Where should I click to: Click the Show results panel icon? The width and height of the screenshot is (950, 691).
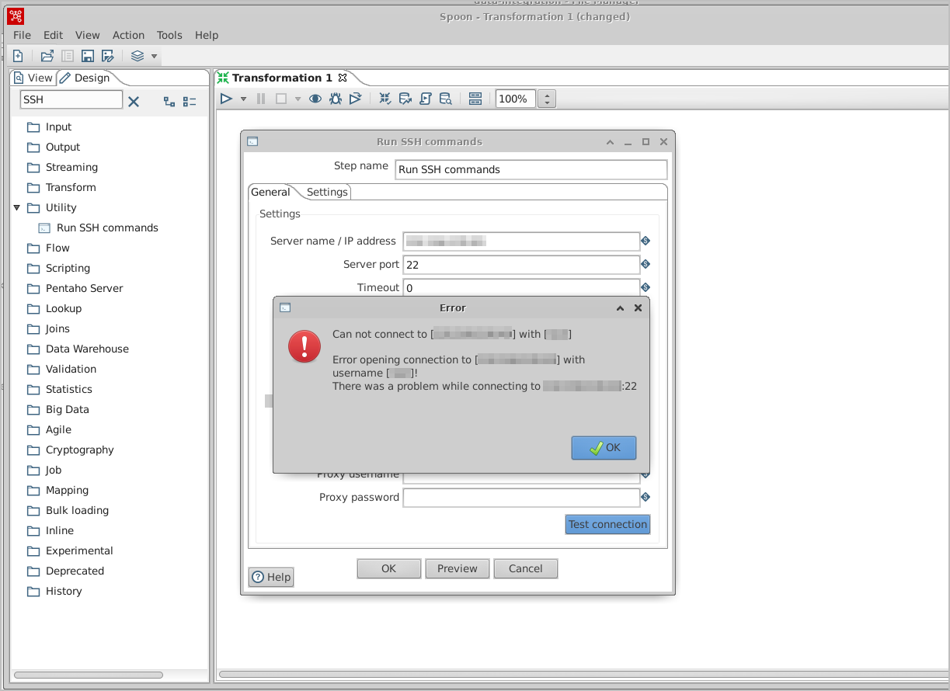[x=475, y=99]
